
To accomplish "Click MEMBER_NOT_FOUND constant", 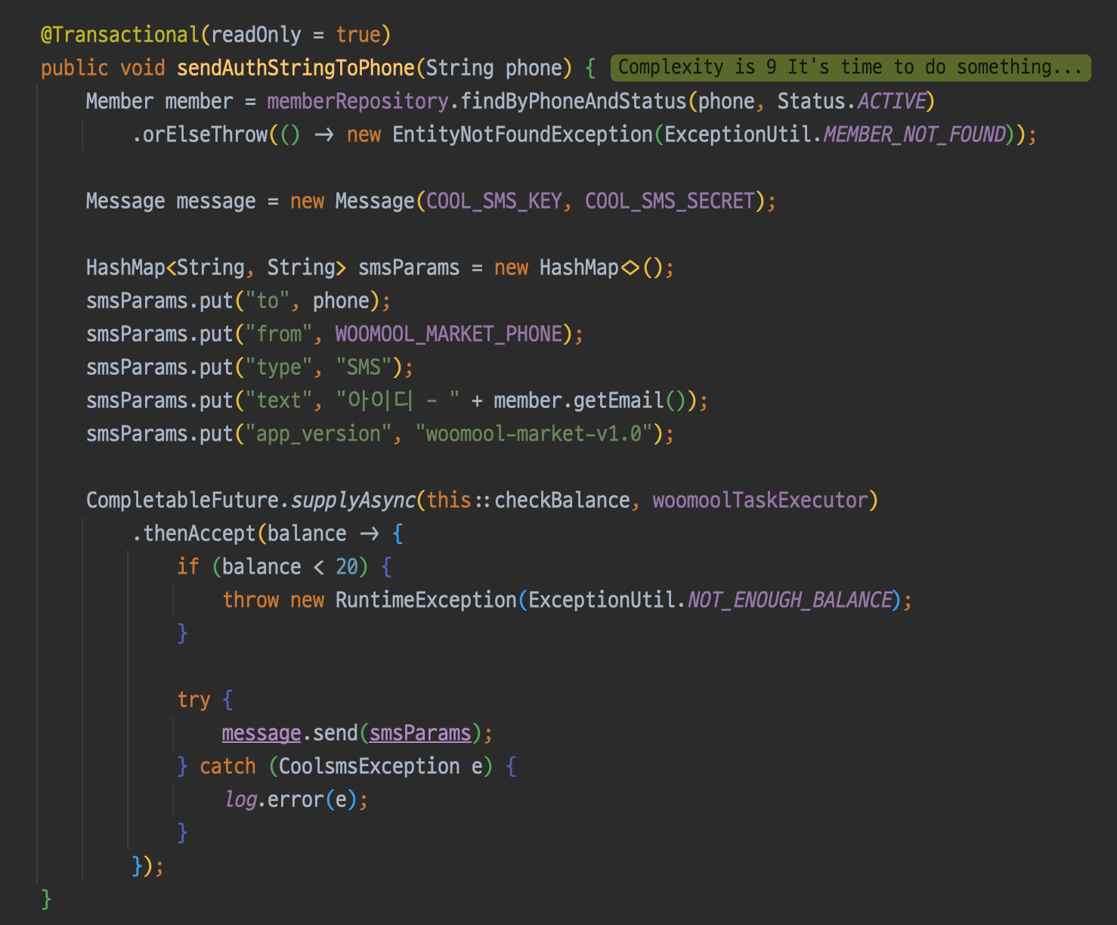I will pyautogui.click(x=914, y=135).
